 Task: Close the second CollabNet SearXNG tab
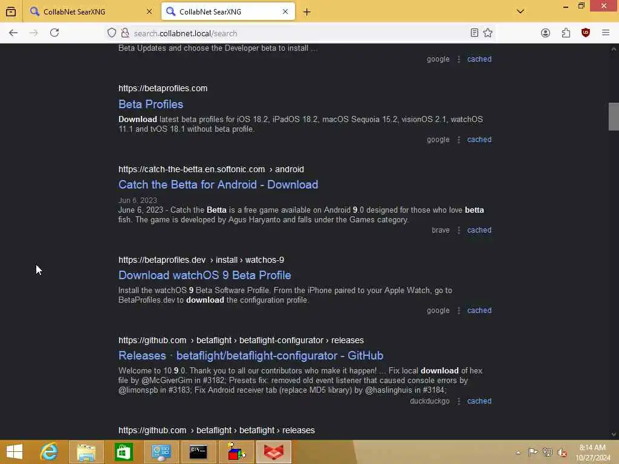tap(285, 12)
